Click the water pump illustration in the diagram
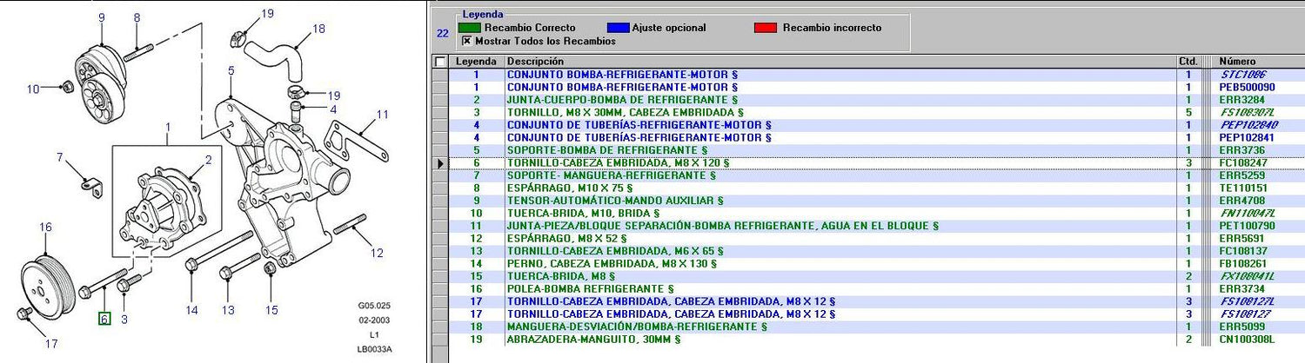Viewport: 1305px width, 363px height. [165, 204]
